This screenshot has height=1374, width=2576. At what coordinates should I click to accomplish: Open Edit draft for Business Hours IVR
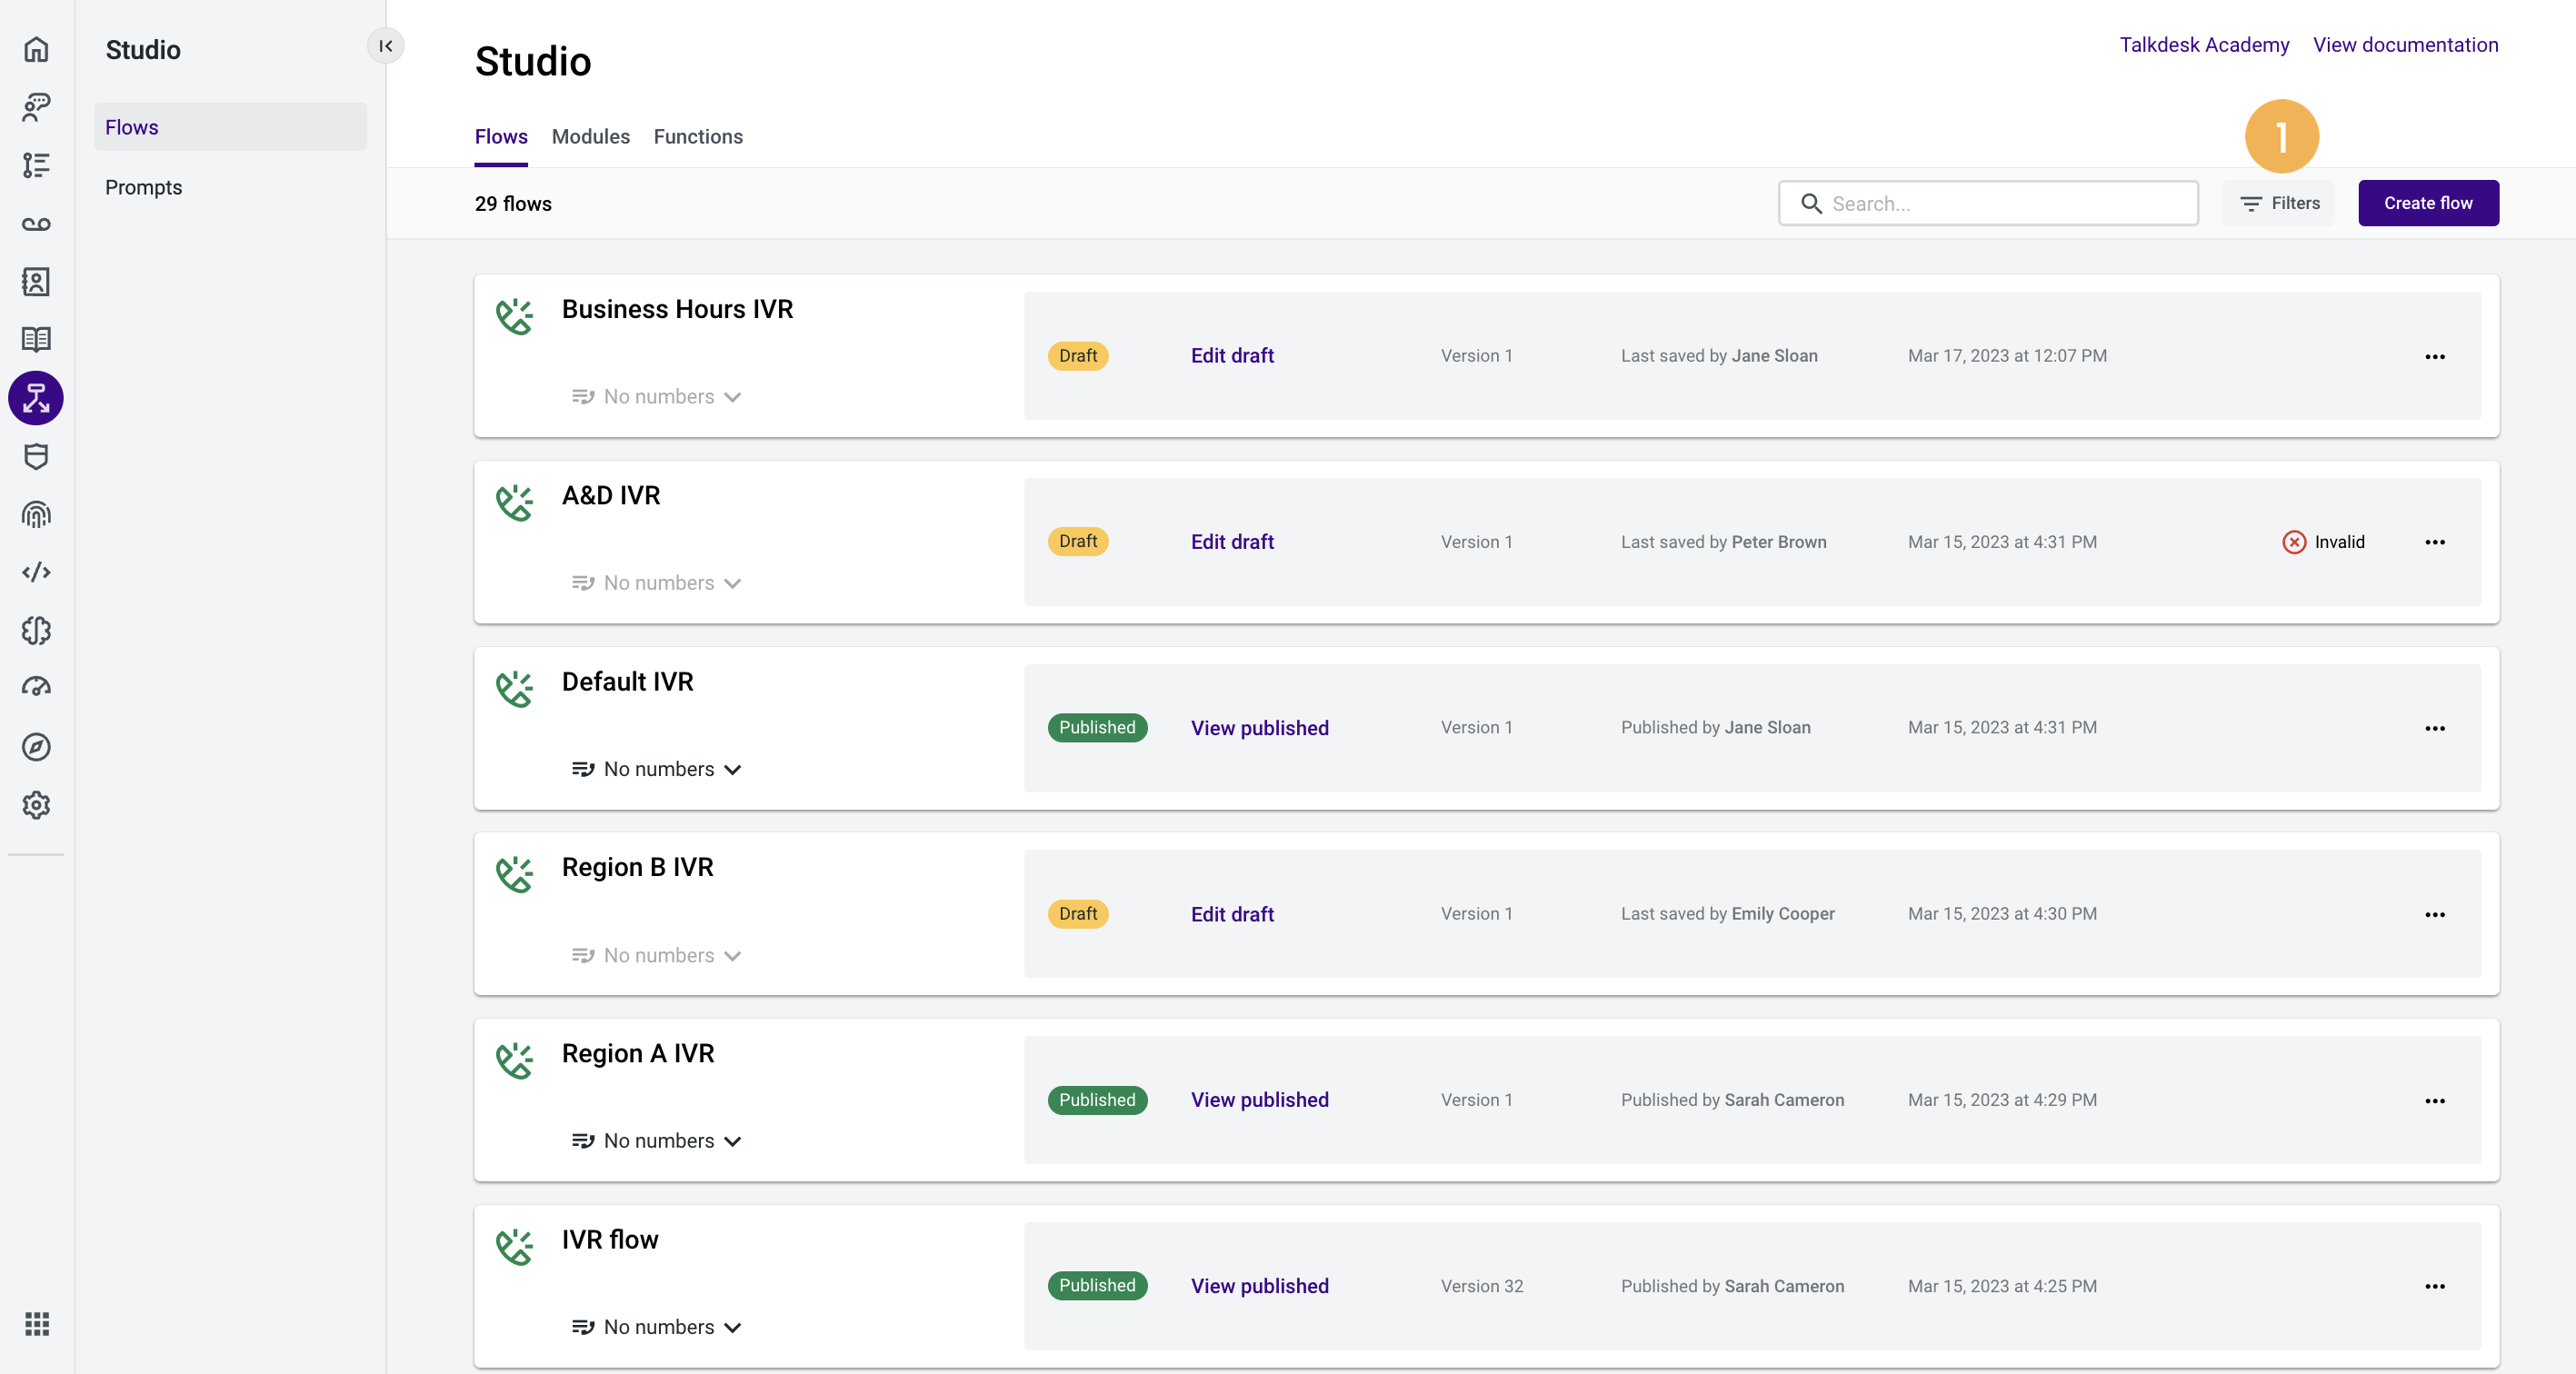[1231, 356]
